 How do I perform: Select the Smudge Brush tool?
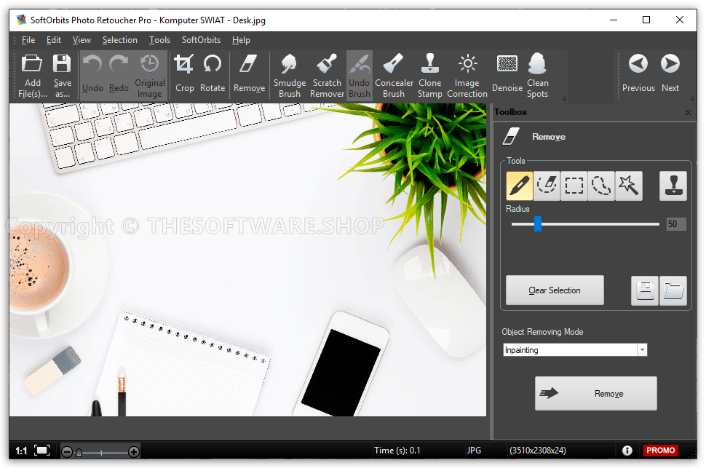click(290, 75)
